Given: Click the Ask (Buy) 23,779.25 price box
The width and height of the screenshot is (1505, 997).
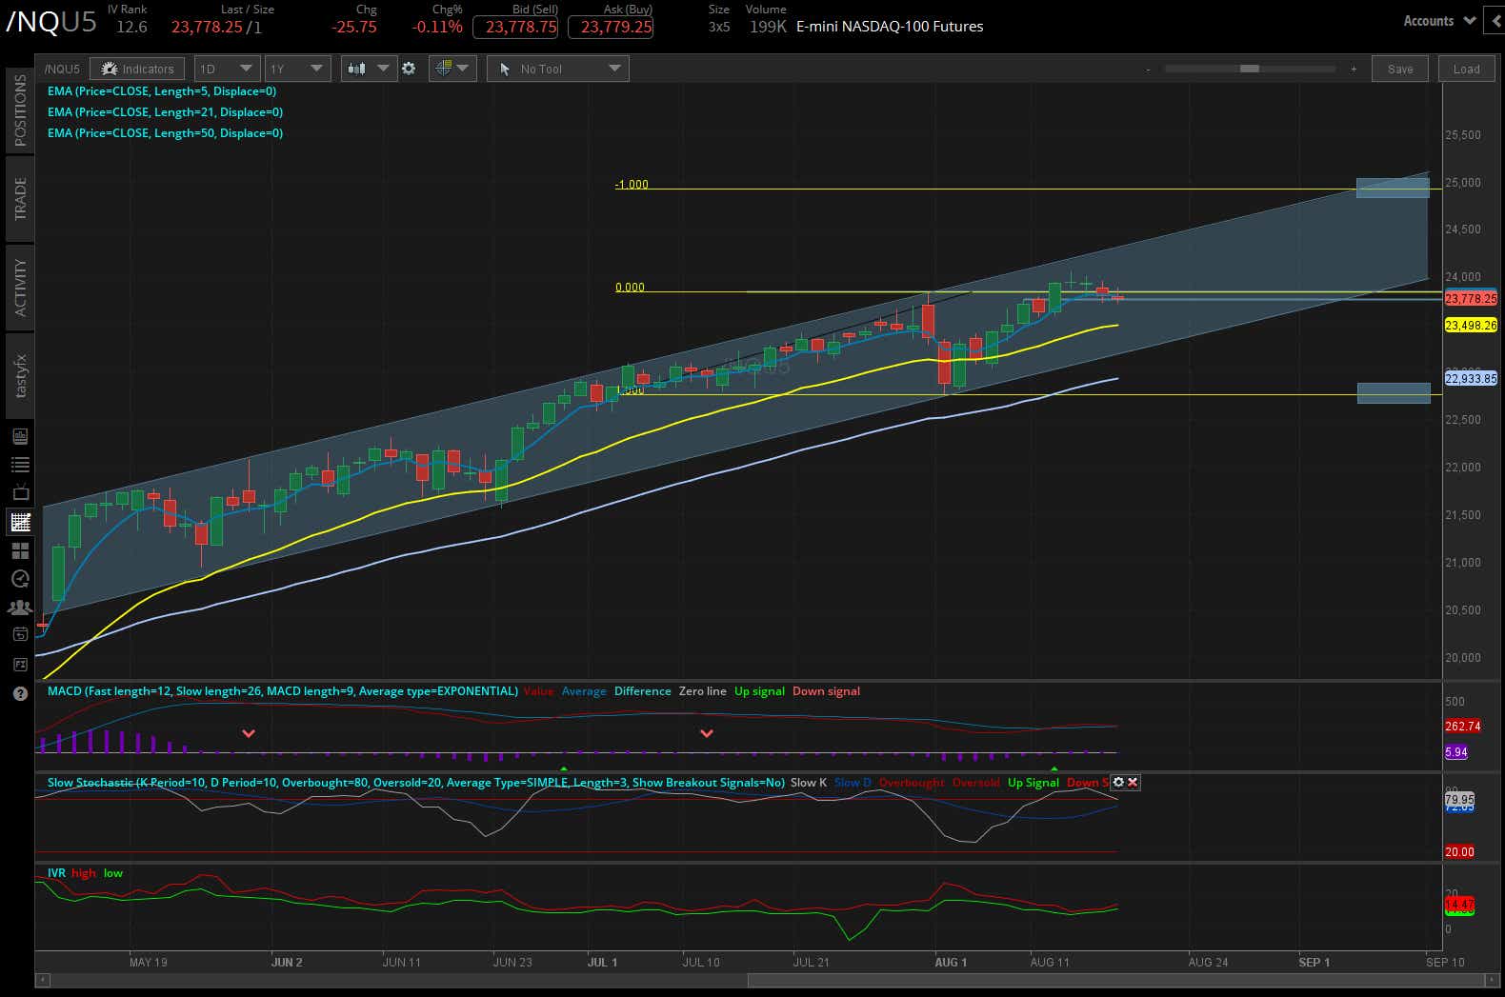Looking at the screenshot, I should (611, 27).
